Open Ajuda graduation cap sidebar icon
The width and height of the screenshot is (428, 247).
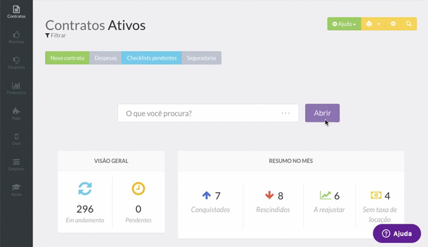16,190
